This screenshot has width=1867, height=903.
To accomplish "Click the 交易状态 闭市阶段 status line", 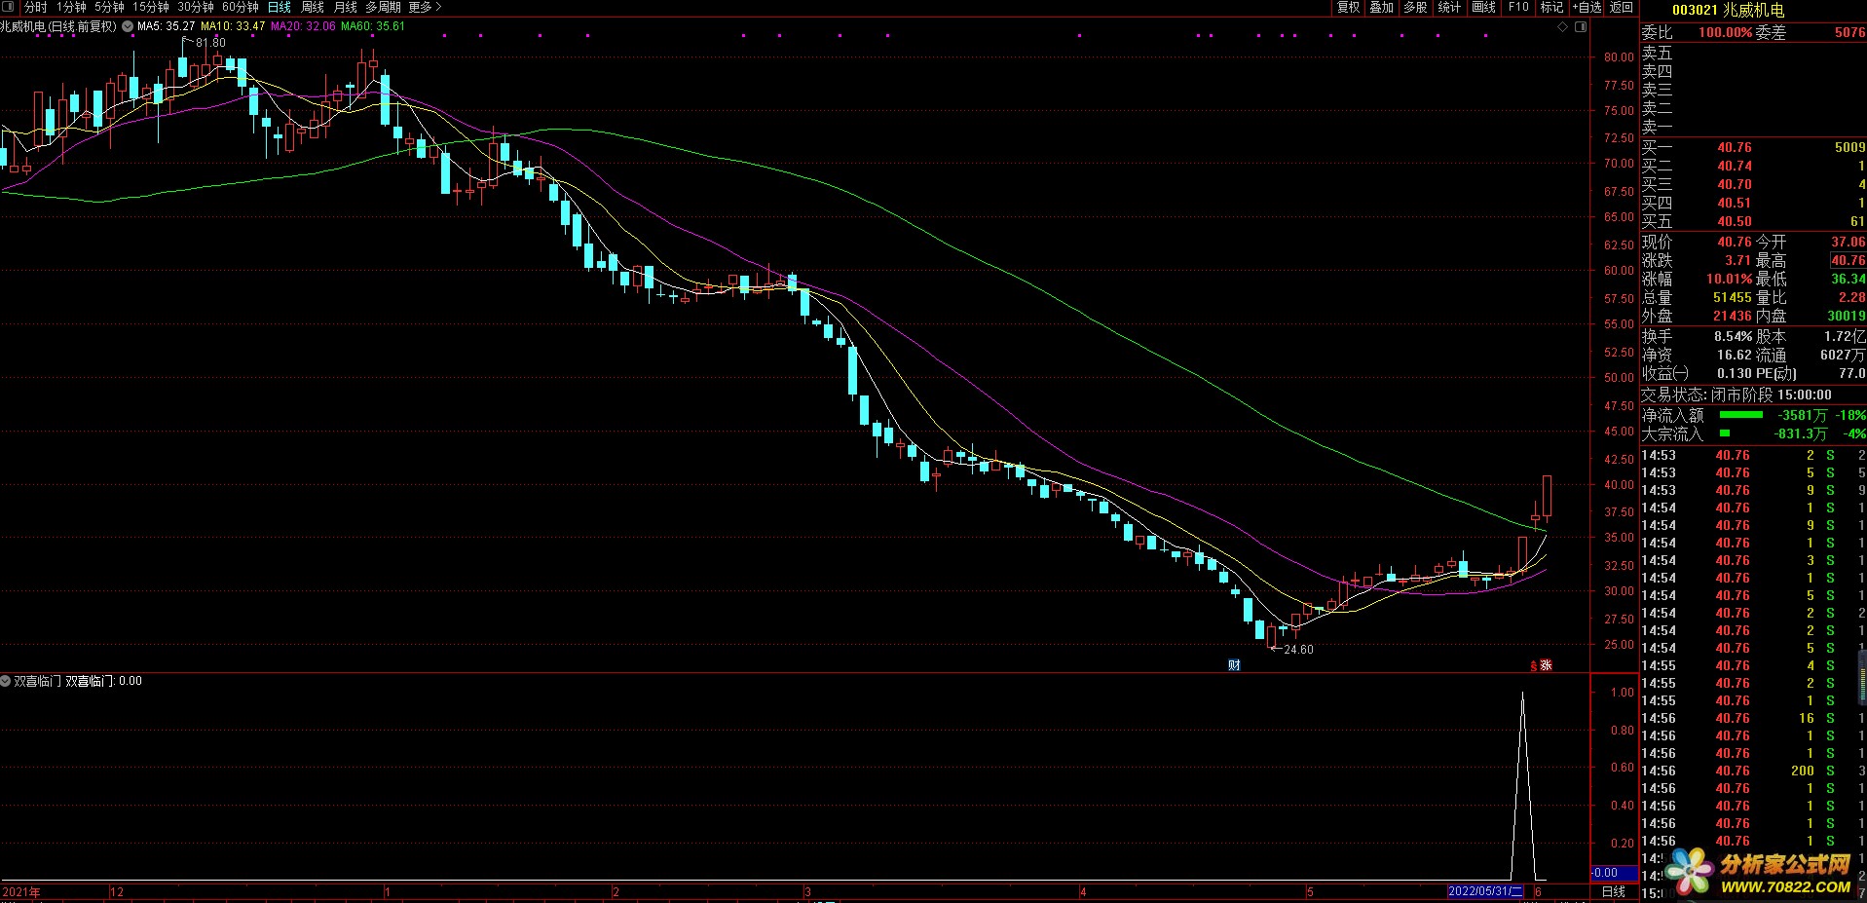I will [x=1736, y=395].
